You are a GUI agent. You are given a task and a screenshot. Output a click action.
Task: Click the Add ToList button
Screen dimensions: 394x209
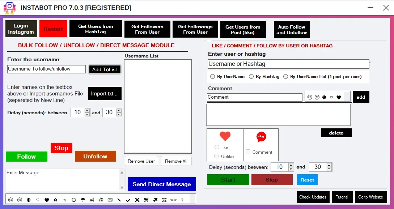click(105, 69)
